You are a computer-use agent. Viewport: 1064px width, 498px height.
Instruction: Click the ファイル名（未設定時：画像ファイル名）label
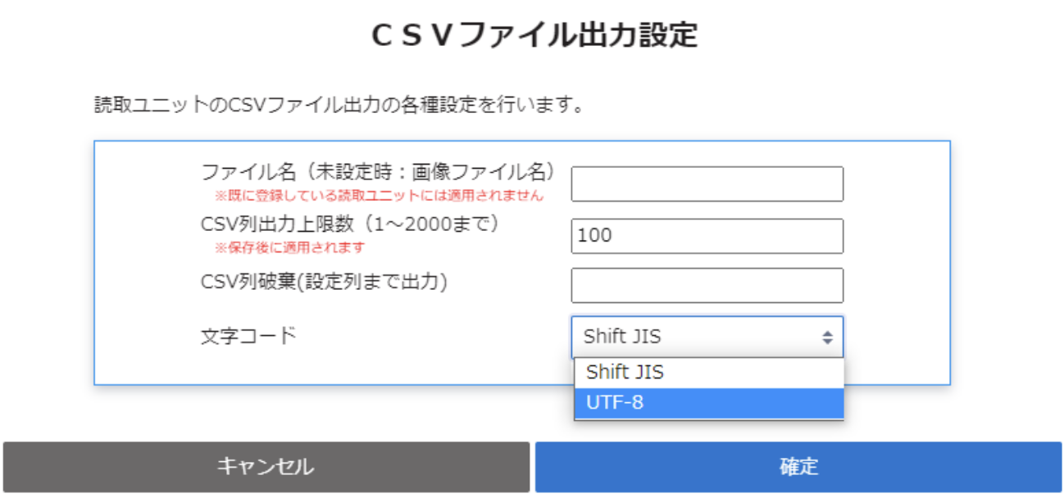[379, 173]
